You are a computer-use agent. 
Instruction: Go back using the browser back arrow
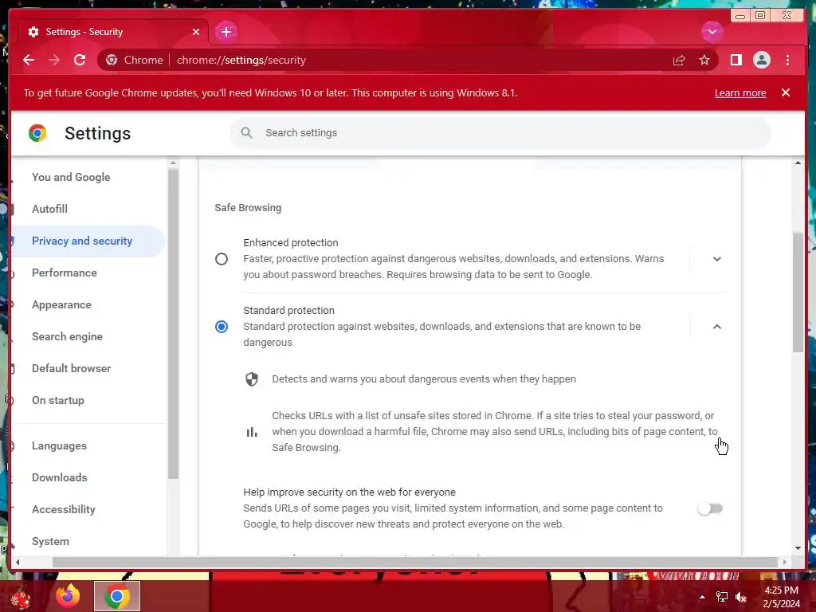pyautogui.click(x=29, y=60)
